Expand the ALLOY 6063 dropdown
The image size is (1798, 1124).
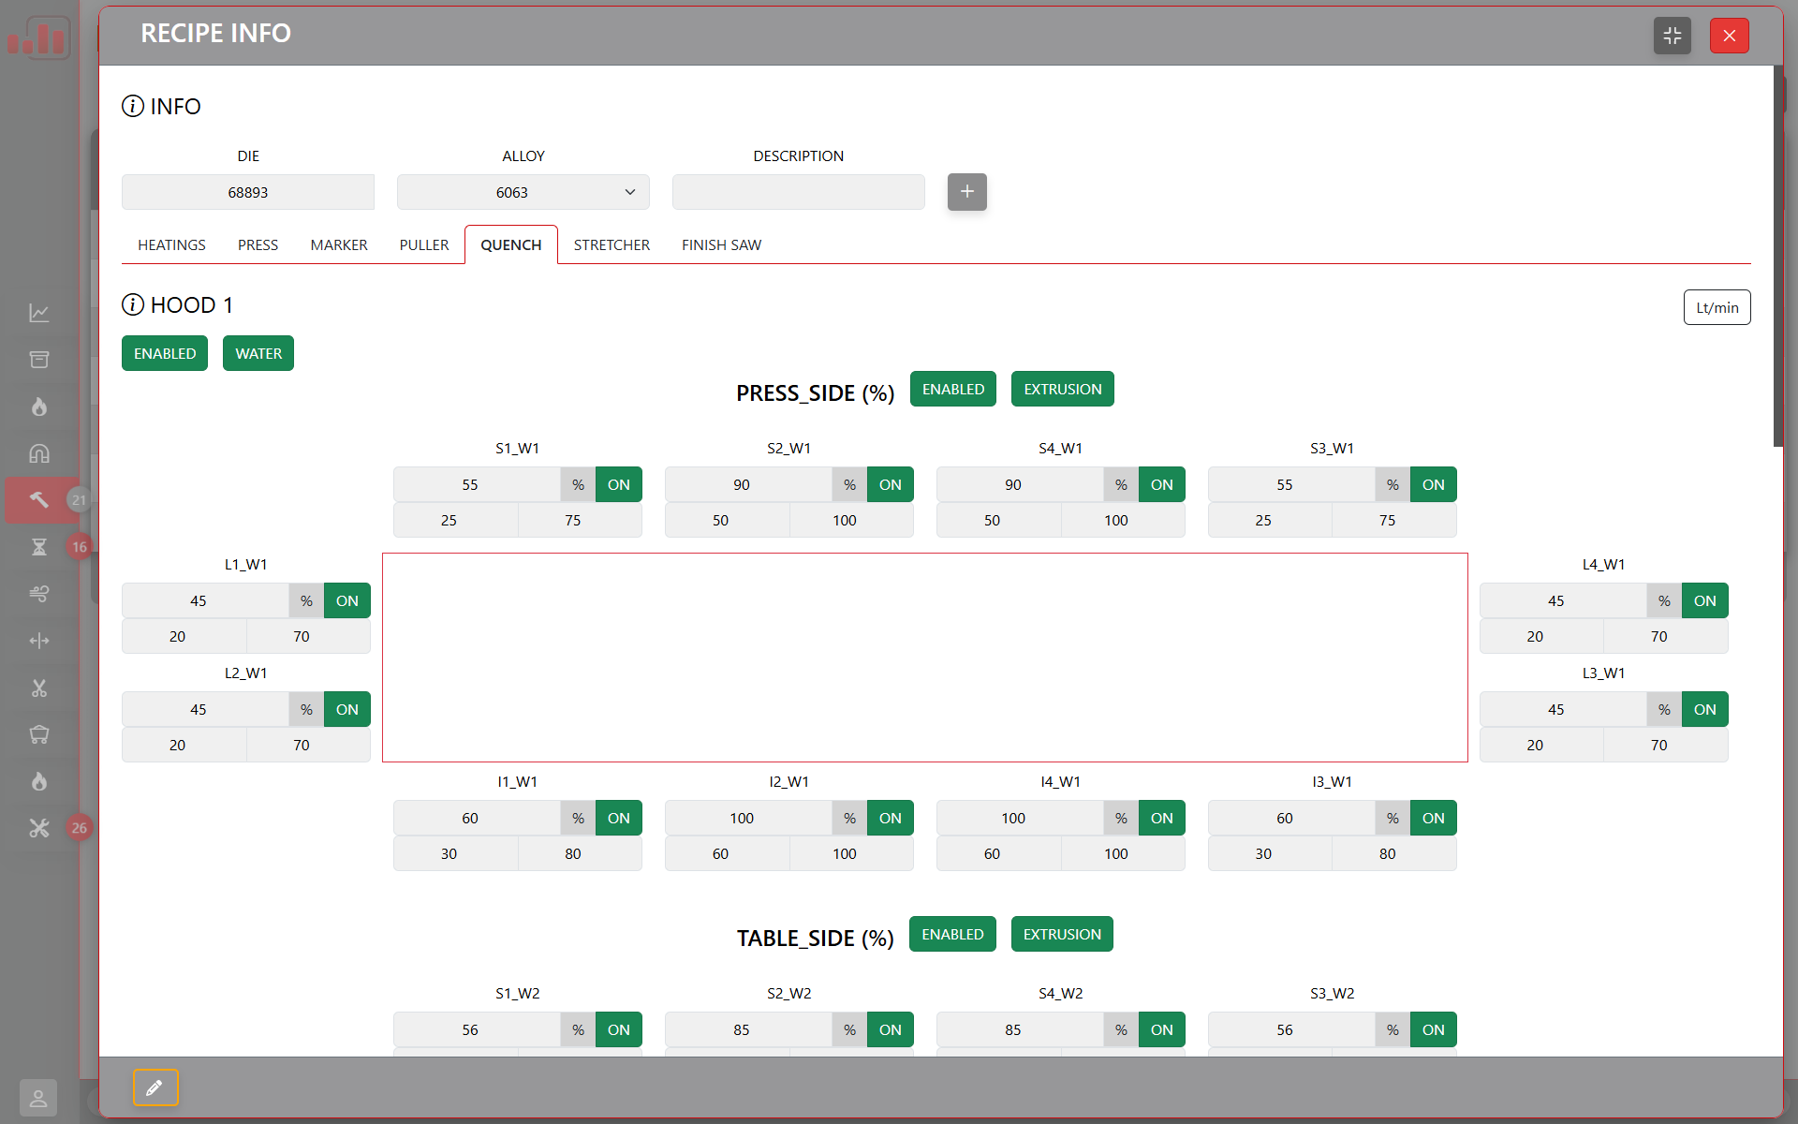pos(523,192)
